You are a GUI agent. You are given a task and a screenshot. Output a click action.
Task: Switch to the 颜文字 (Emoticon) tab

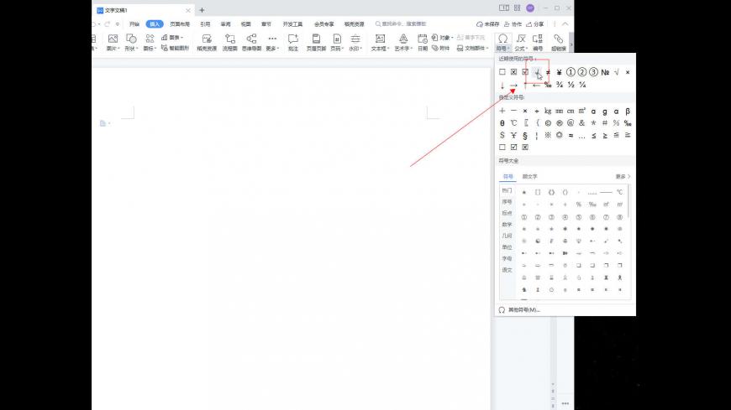[530, 177]
